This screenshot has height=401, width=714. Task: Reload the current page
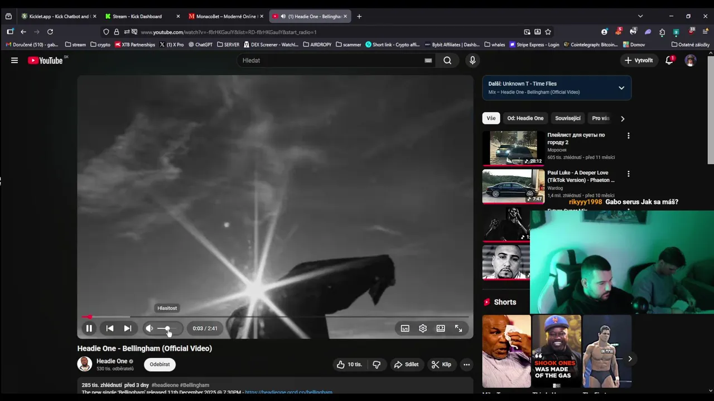[x=50, y=32]
